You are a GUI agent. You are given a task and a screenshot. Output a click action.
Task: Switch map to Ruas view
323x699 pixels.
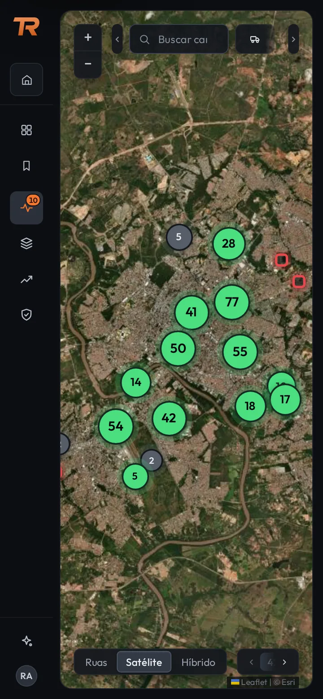(x=96, y=662)
